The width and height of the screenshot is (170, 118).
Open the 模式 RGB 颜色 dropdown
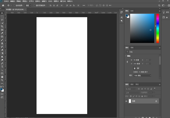142,75
